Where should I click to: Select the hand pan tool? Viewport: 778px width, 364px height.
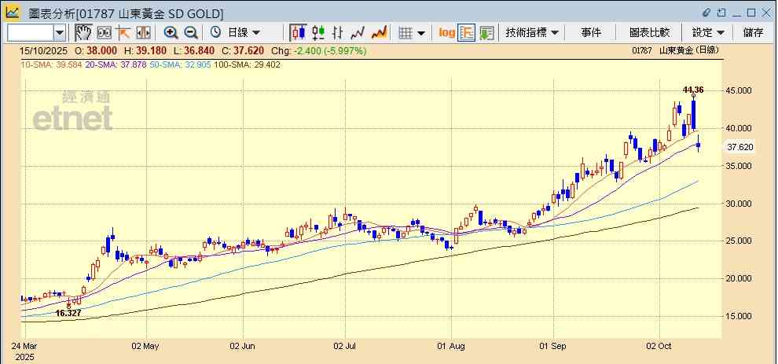[x=83, y=32]
